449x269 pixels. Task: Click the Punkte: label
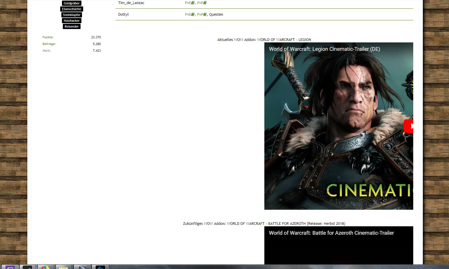(48, 37)
